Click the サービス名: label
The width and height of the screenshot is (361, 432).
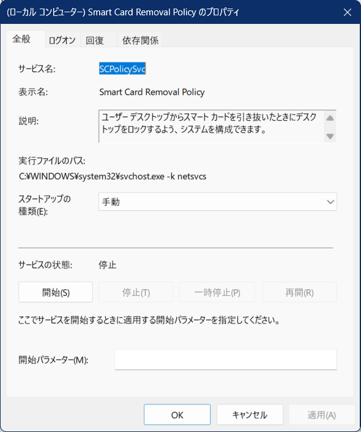[x=37, y=69]
